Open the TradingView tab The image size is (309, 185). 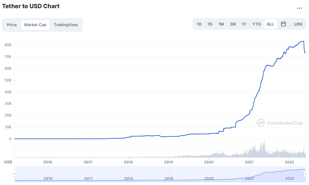coord(66,25)
